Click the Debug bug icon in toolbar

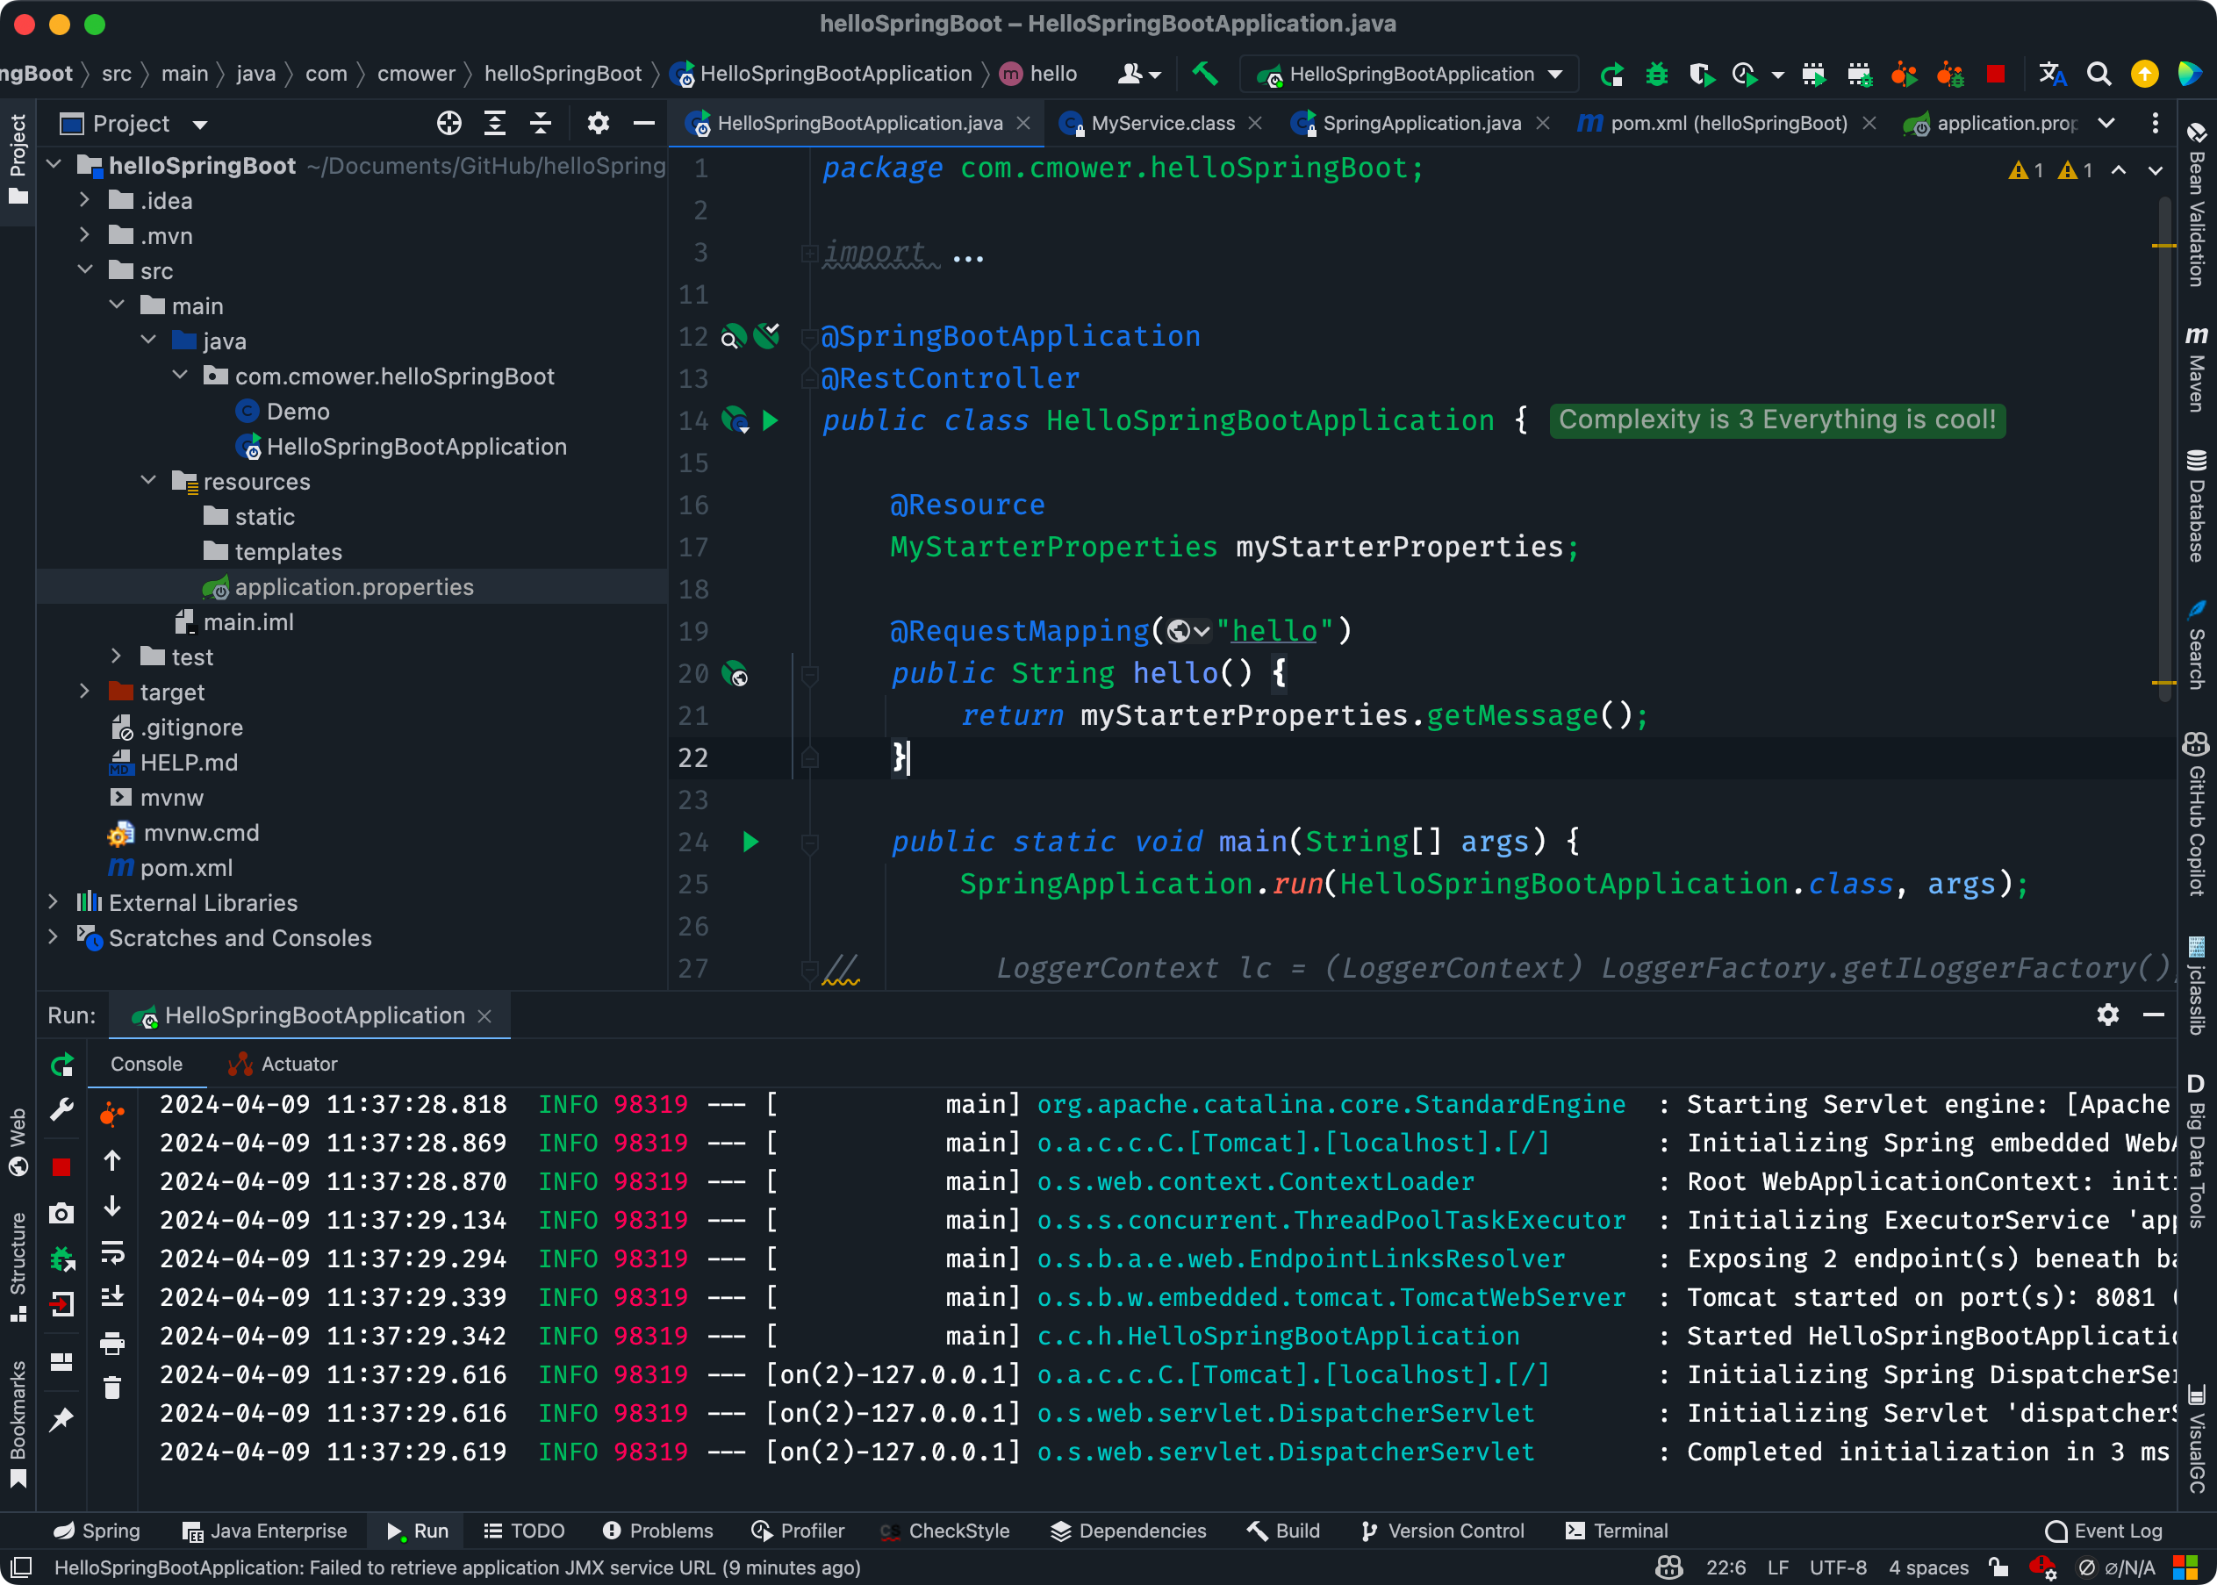pyautogui.click(x=1656, y=75)
